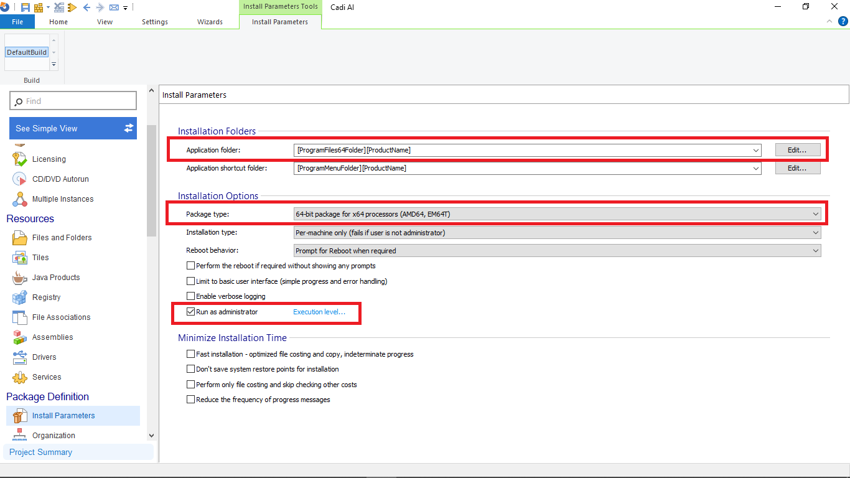Click the Save project icon in quick access toolbar
The image size is (850, 478).
[x=26, y=7]
